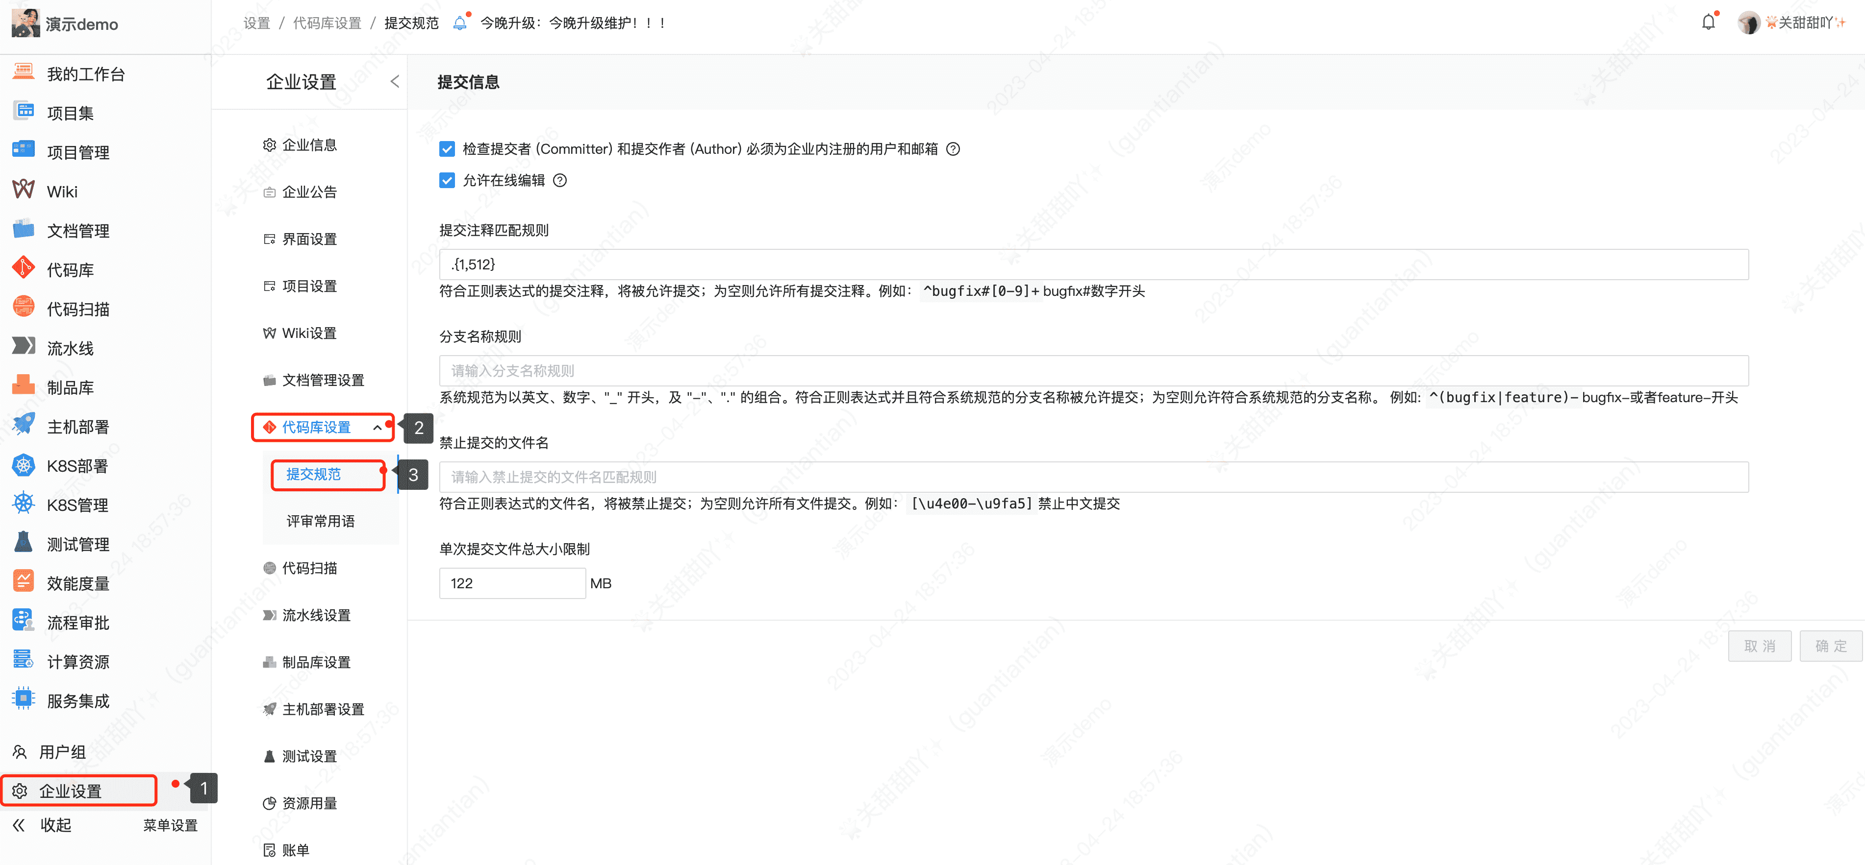
Task: Collapse the 企业设置 panel arrow
Action: click(x=395, y=82)
